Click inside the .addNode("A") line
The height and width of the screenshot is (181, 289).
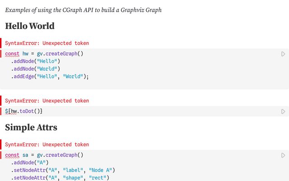point(30,162)
